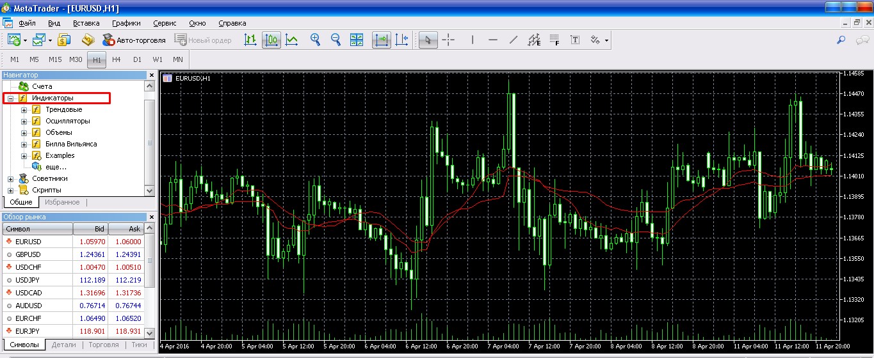Switch to Торговля market watch tab
Viewport: 874px width, 358px height.
point(104,345)
